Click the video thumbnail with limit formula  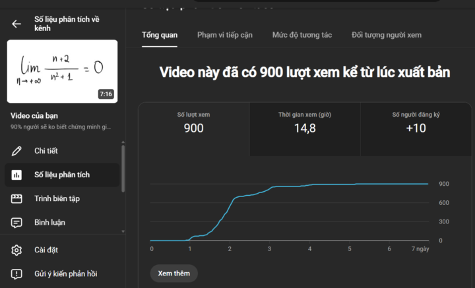click(63, 71)
